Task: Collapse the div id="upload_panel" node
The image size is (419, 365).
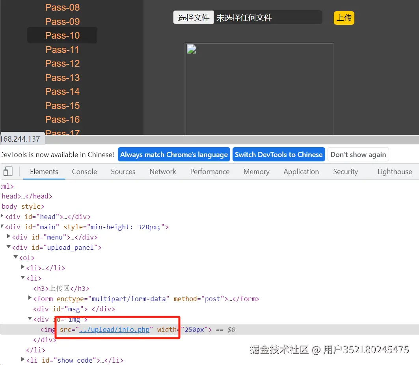Action: (9, 247)
